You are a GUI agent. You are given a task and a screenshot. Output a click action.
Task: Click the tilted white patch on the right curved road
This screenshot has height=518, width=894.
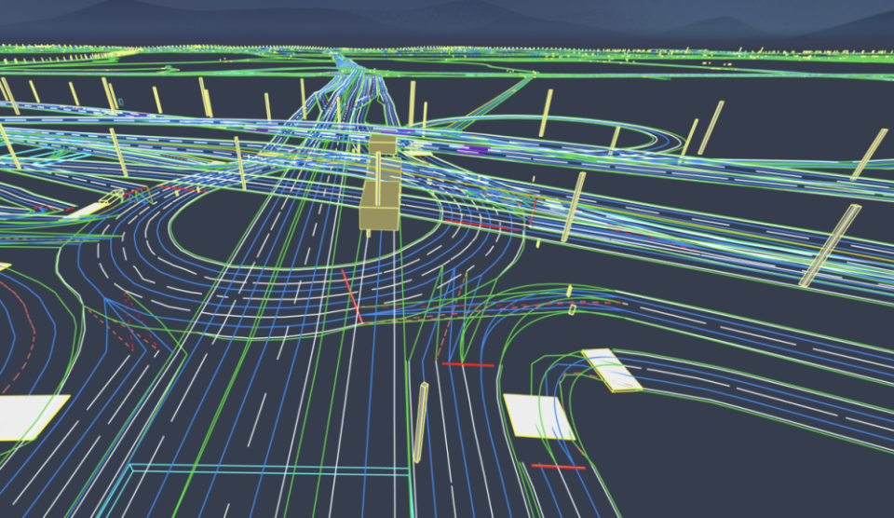pyautogui.click(x=612, y=370)
